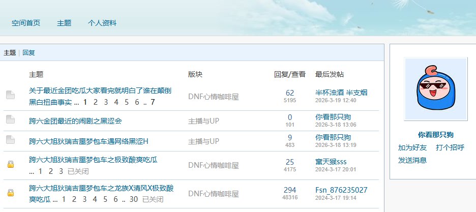Open thread 跨六大旭狄瑞吉噩梦包车遇网络黑涩H
Image resolution: width=476 pixels, height=212 pixels.
coord(88,141)
